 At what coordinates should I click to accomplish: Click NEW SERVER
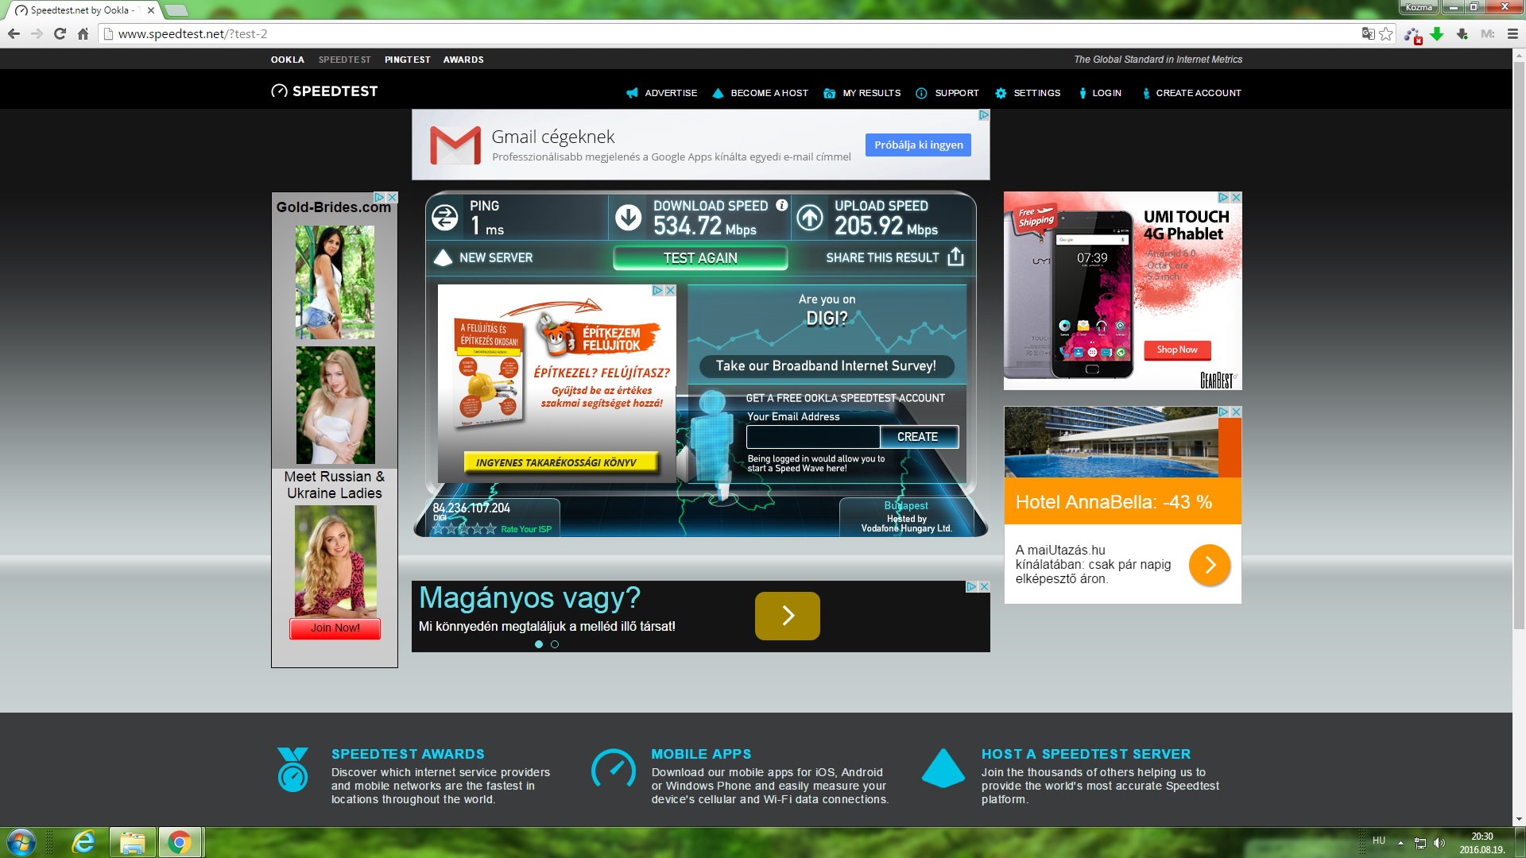click(x=496, y=257)
